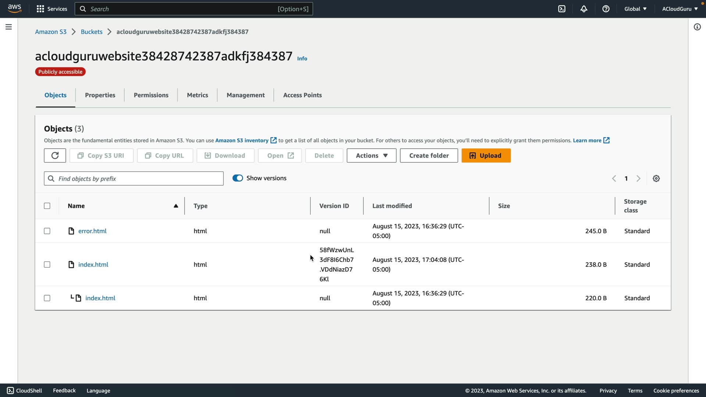Click the refresh objects icon button
This screenshot has height=397, width=706.
click(x=55, y=155)
